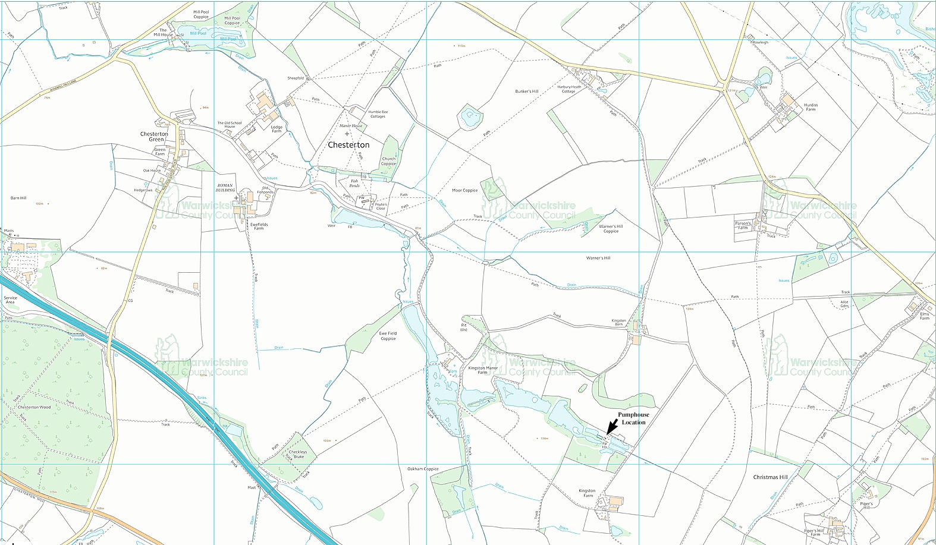
Task: Click the Christmas Hill label
Action: tap(770, 477)
